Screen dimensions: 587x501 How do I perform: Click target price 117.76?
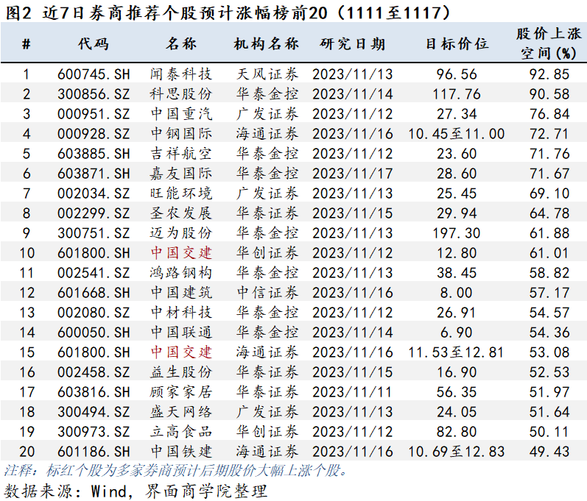coord(457,94)
